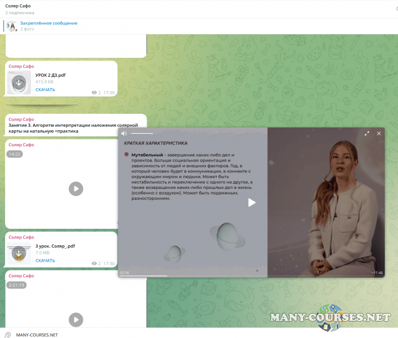Play the 14:22 video message
Screen dimensions: 398x338
point(76,189)
